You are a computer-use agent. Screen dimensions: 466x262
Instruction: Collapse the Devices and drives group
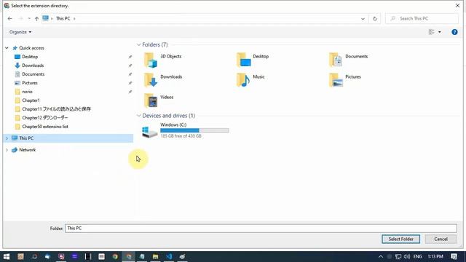[x=138, y=116]
